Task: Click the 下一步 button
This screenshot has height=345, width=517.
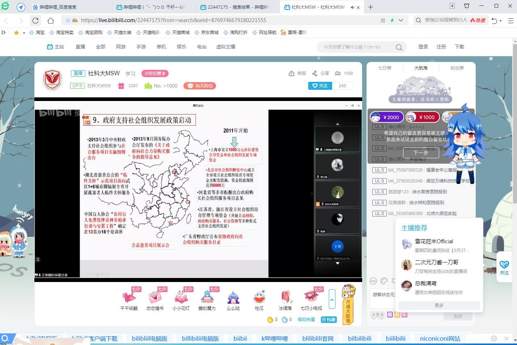Action: pos(421,153)
